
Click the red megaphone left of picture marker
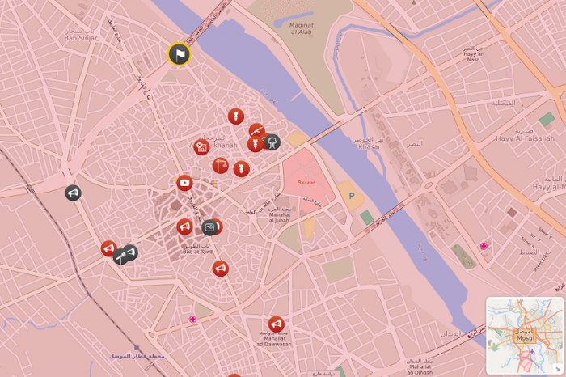coord(184,227)
